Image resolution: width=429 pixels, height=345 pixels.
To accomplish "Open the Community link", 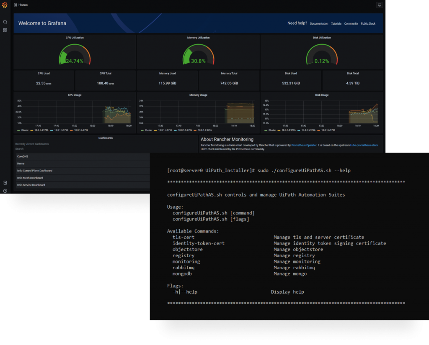I will [x=351, y=23].
